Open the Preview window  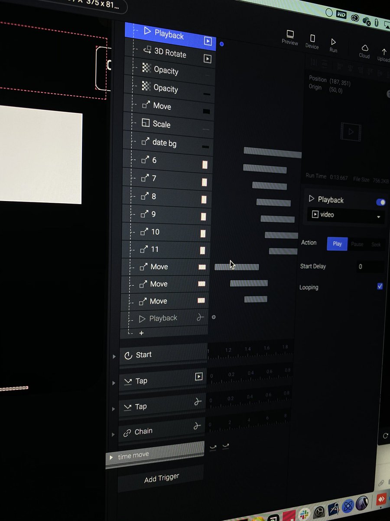click(290, 38)
